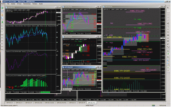Switch chart to M5 timeframe

2,29
